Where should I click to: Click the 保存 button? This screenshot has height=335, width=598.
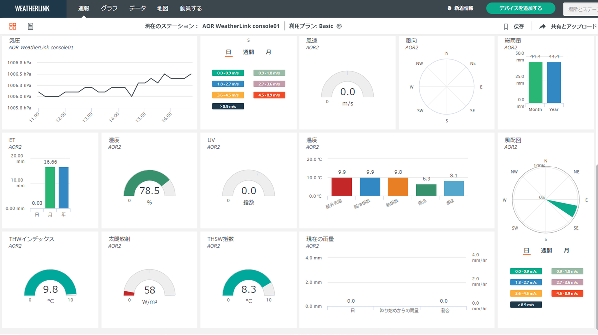(x=513, y=26)
